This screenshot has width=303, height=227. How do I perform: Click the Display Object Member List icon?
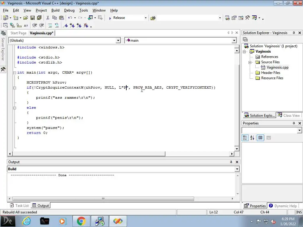(x=5, y=25)
